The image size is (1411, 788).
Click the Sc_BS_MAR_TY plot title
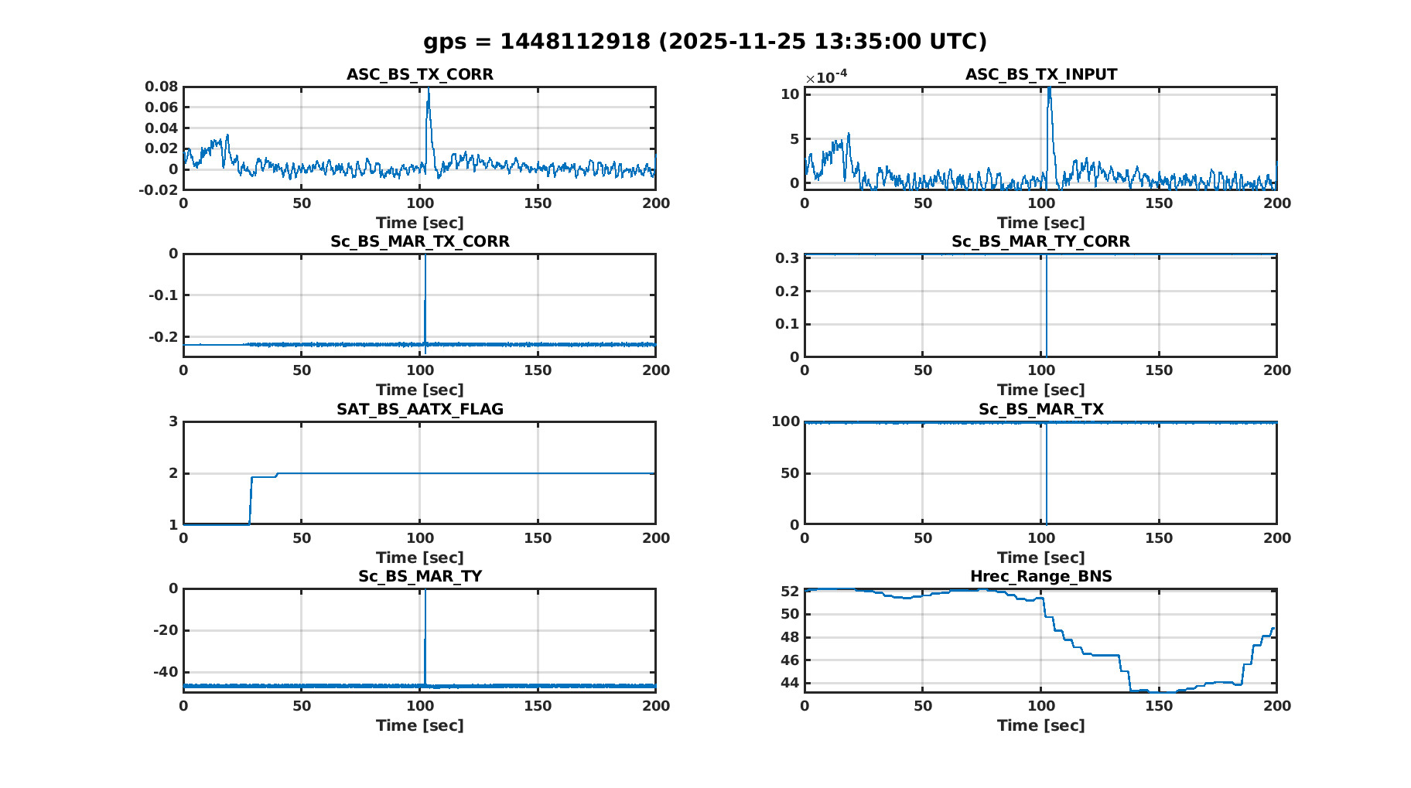[x=419, y=576]
